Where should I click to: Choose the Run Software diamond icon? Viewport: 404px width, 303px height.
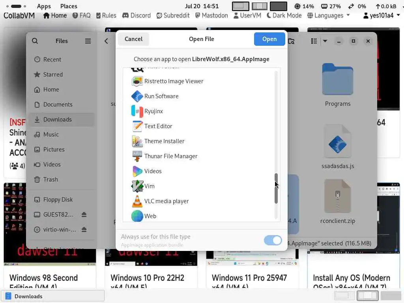click(x=137, y=96)
